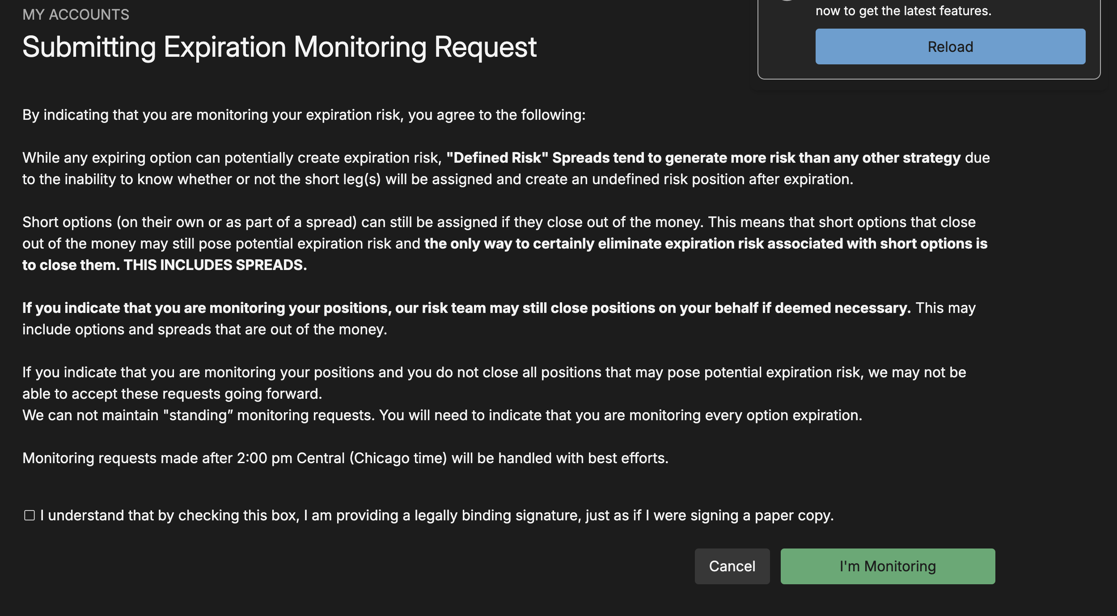Viewport: 1117px width, 616px height.
Task: Reload the app for latest features
Action: [x=950, y=46]
